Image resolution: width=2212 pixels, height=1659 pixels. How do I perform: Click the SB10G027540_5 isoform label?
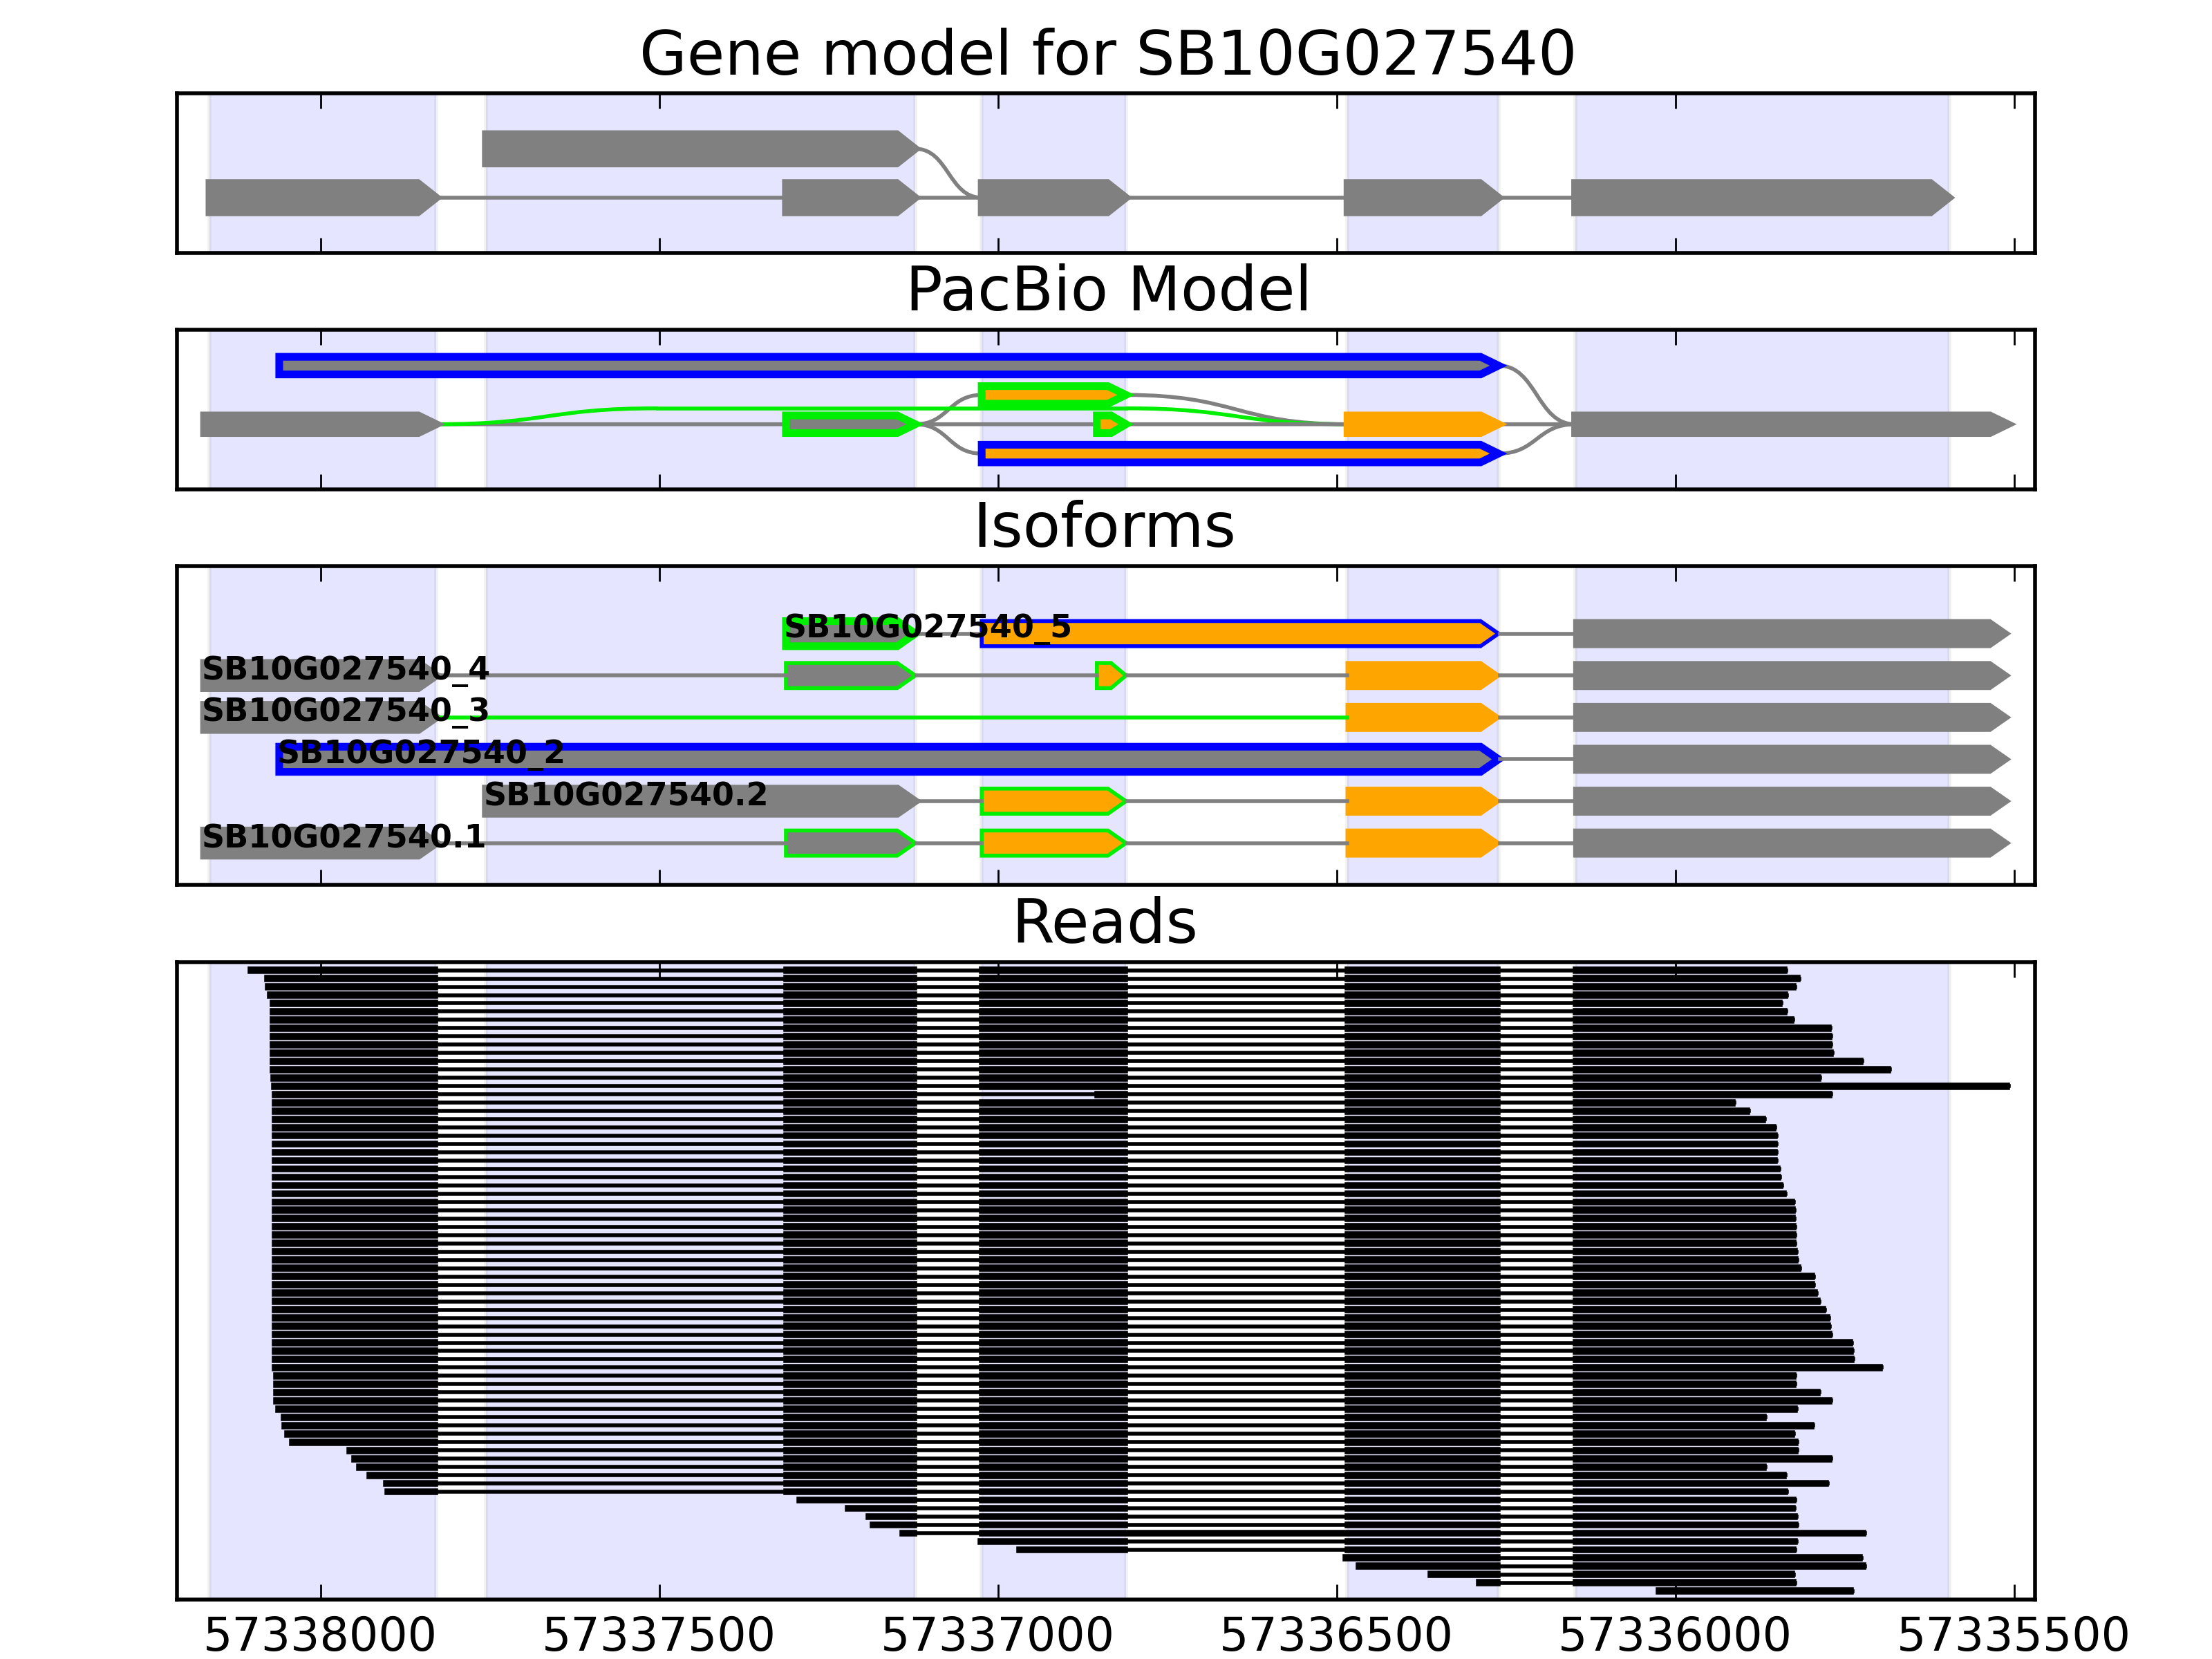pos(926,627)
